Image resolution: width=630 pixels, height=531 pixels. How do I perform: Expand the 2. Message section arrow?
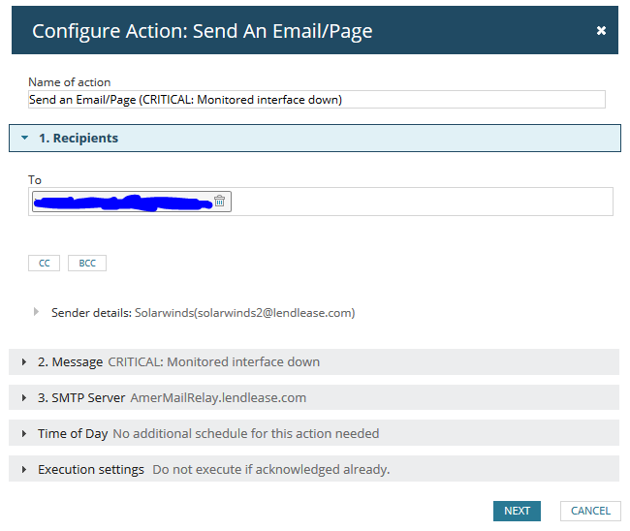[24, 361]
